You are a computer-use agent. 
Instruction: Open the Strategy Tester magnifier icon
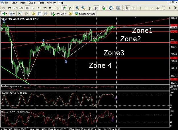pos(45,14)
